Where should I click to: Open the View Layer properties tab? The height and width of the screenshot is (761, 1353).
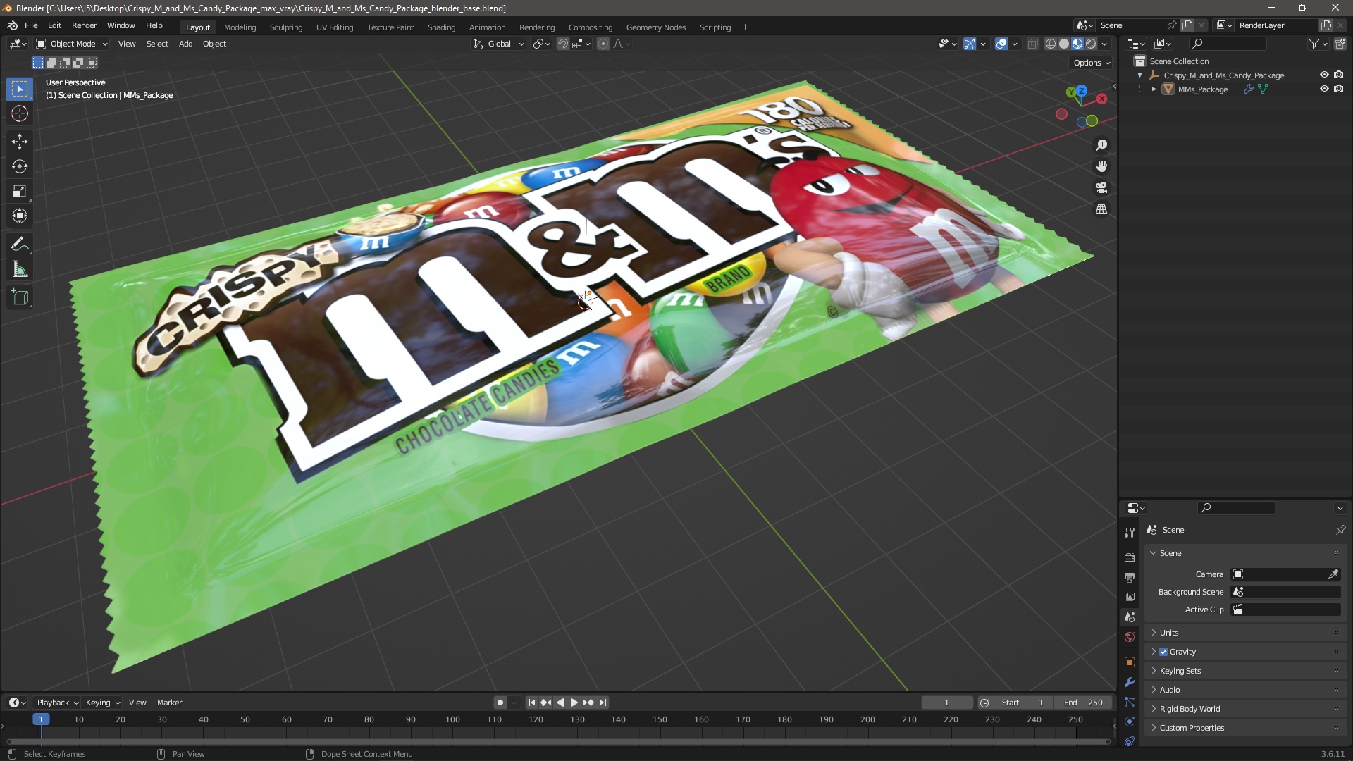pyautogui.click(x=1130, y=597)
